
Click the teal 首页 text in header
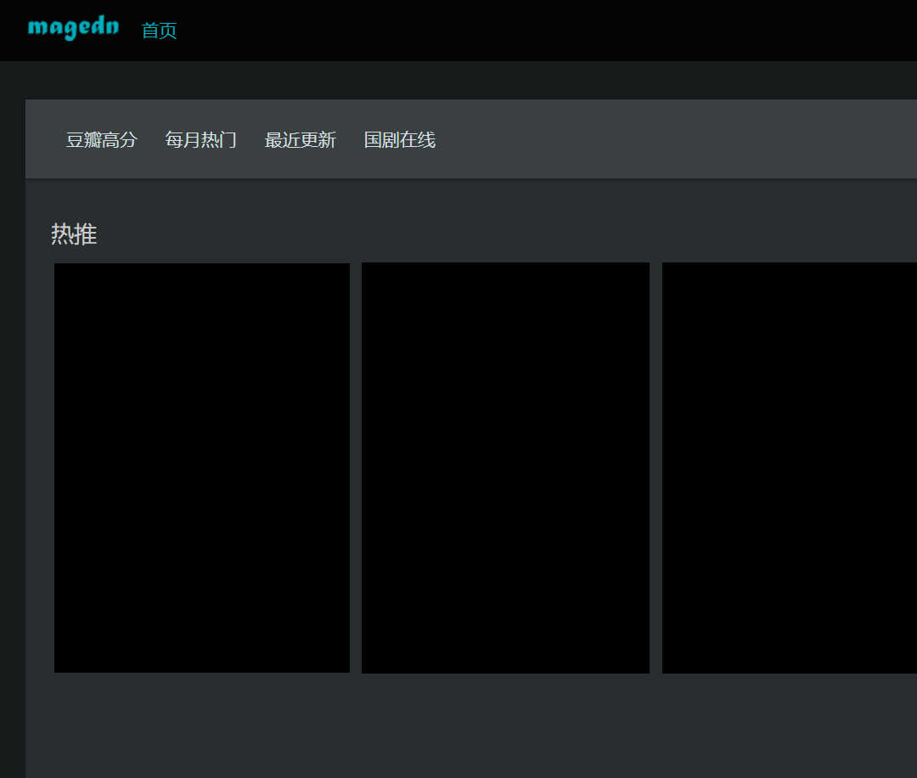[159, 31]
